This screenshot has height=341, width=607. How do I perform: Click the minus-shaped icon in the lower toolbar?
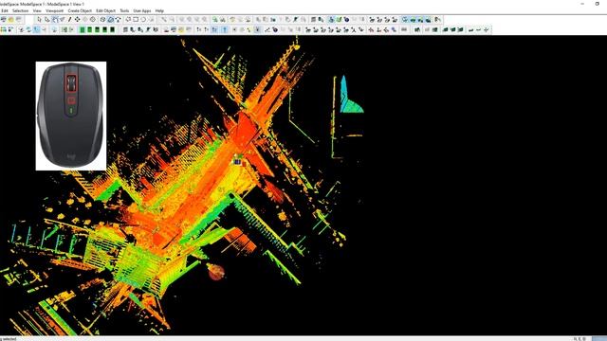[x=479, y=29]
